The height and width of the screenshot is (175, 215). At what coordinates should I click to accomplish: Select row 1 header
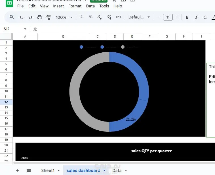(x=6, y=42)
